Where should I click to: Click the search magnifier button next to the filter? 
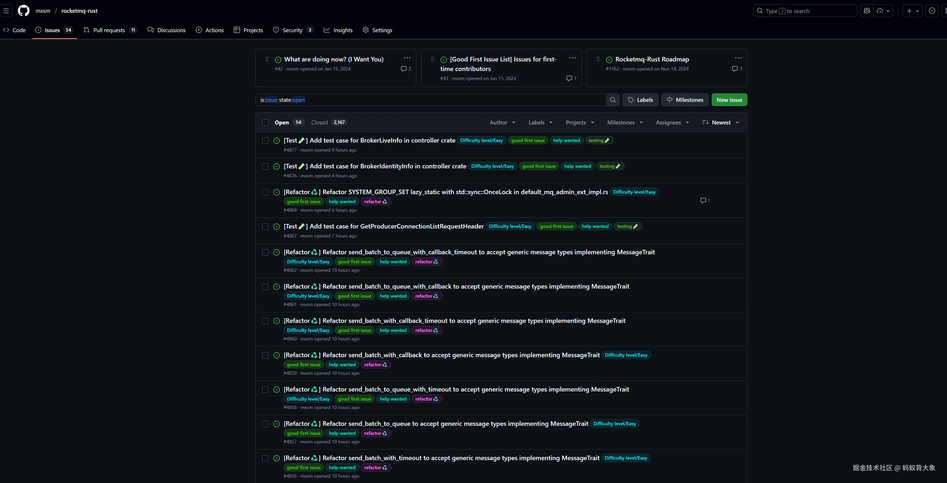pyautogui.click(x=613, y=100)
